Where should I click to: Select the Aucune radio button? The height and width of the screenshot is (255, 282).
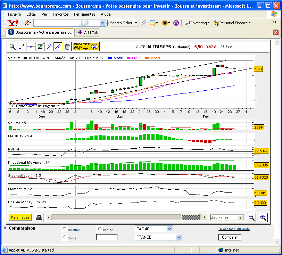coord(64,229)
